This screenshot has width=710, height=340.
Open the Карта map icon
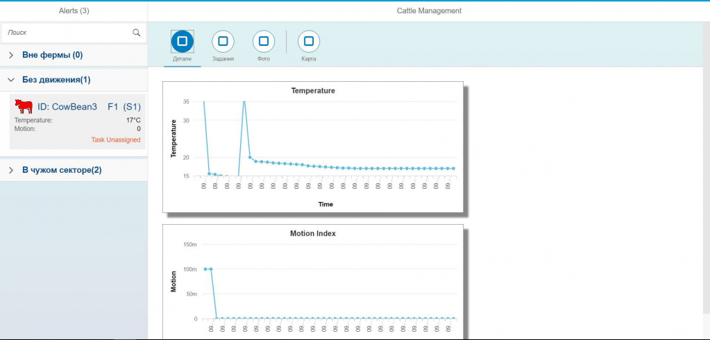309,42
